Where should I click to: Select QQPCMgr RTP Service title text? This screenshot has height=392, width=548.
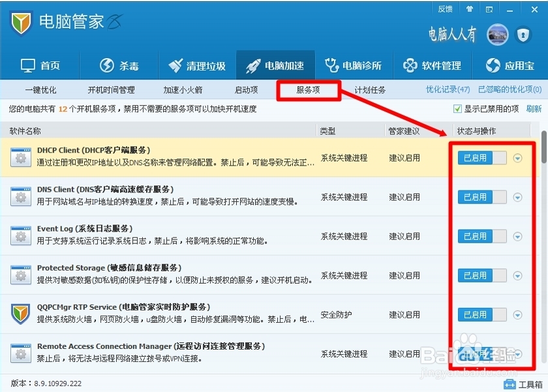click(x=124, y=307)
